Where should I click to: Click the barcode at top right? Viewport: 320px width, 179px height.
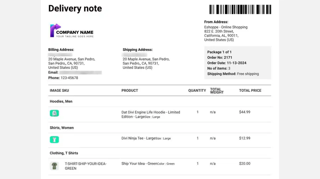(240, 9)
